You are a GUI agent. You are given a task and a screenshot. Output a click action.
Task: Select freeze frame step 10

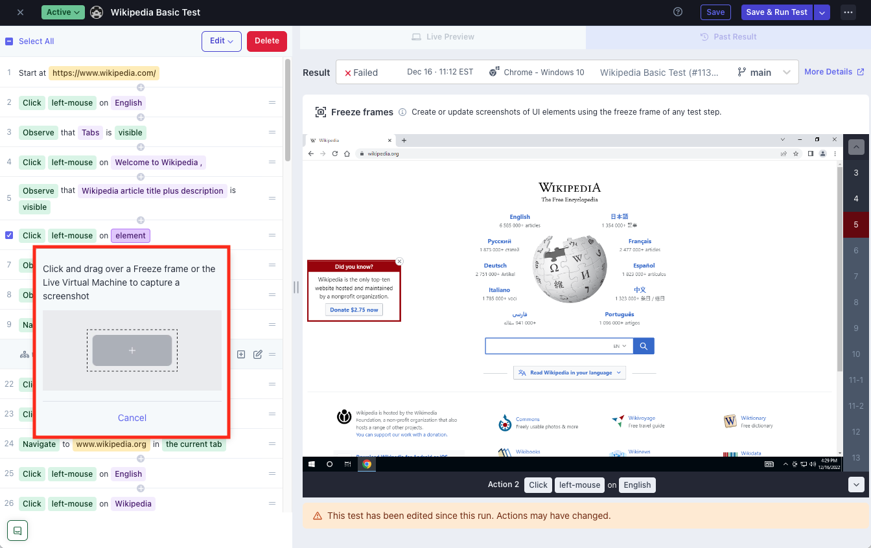pos(856,354)
